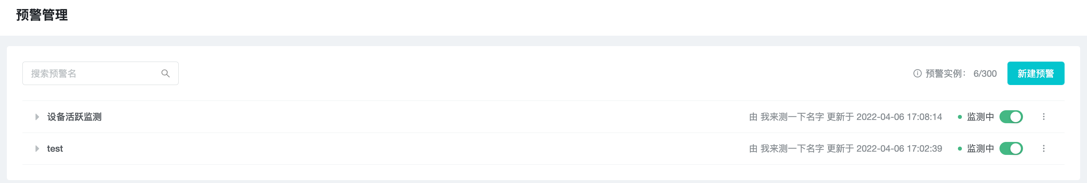Expand the test alert row
This screenshot has width=1087, height=183.
click(x=37, y=148)
